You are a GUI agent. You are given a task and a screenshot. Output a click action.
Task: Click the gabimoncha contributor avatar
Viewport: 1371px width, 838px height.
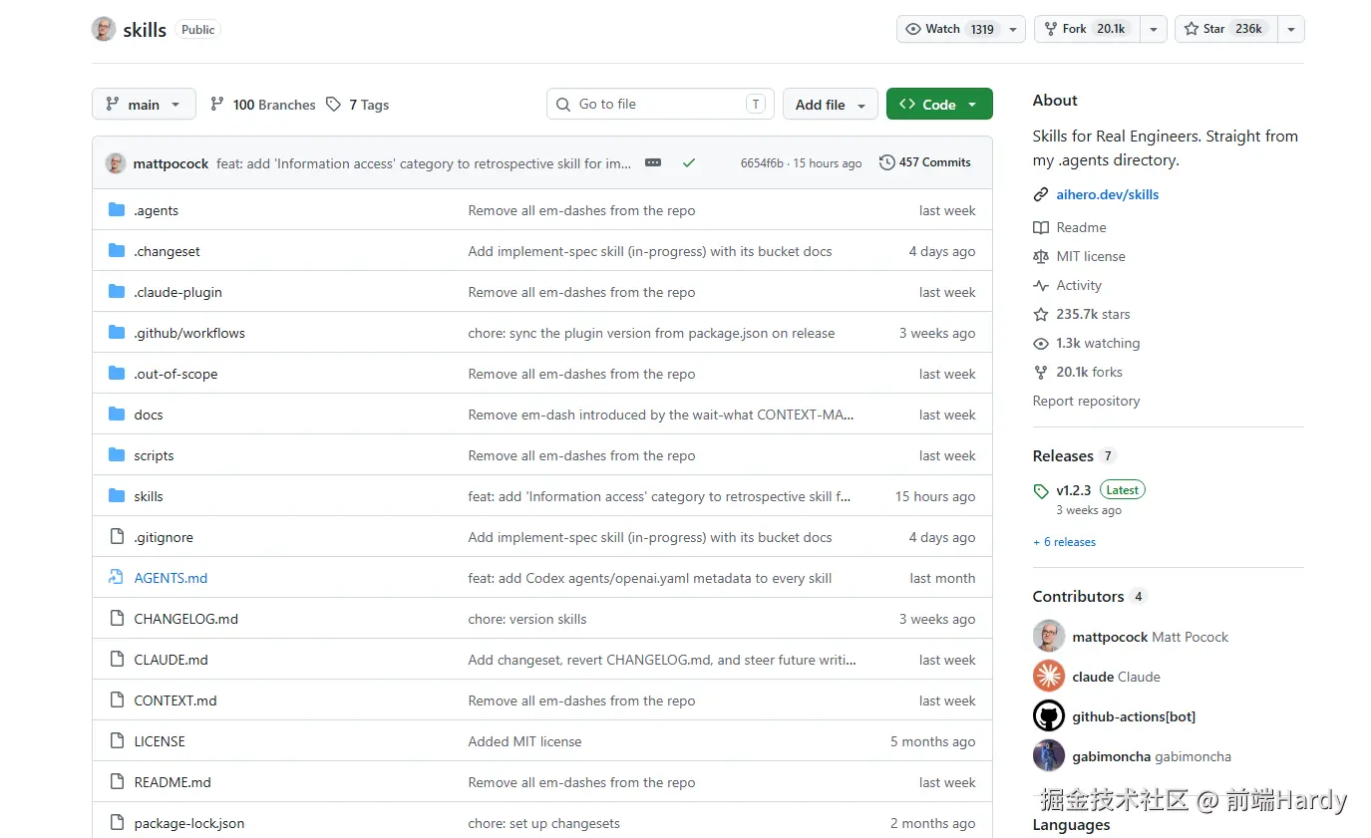point(1049,755)
